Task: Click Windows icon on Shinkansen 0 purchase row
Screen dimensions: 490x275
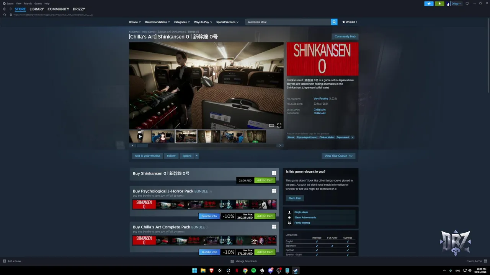Action: (274, 173)
